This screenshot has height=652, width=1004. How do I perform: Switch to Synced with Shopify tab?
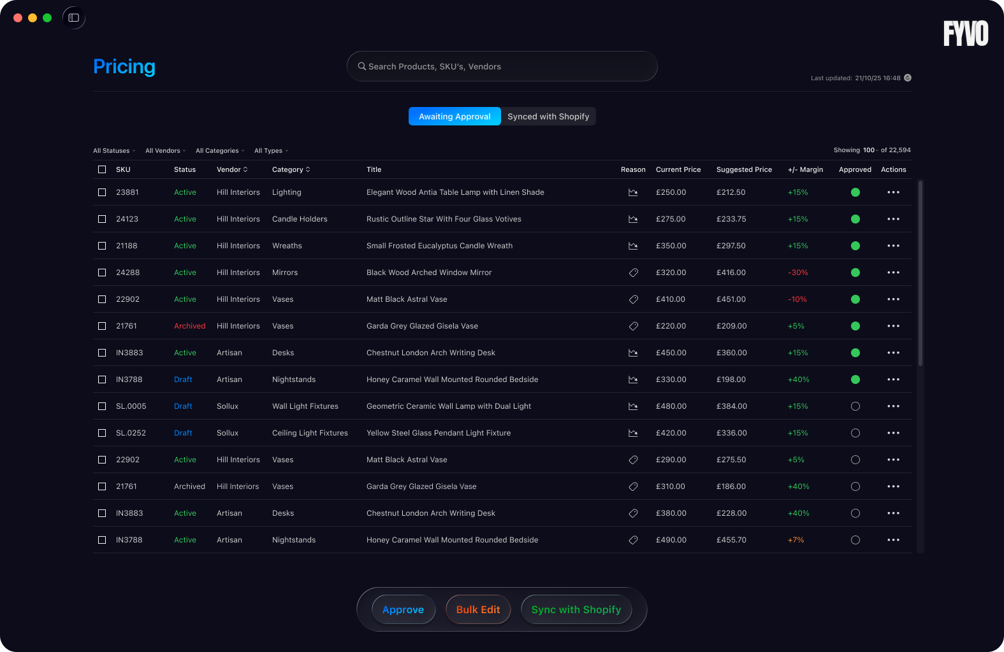pos(548,117)
